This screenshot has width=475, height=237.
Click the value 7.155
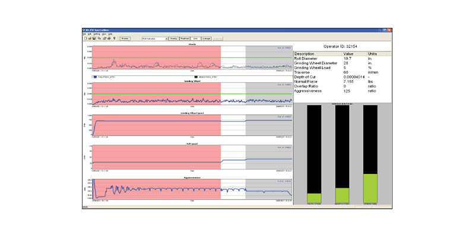(349, 82)
